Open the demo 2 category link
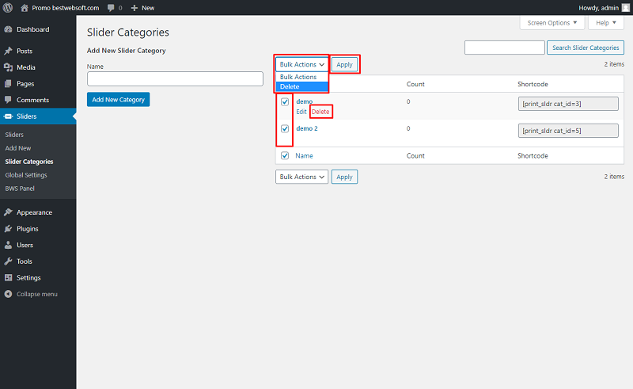Screen dimensions: 633x389 (x=307, y=128)
